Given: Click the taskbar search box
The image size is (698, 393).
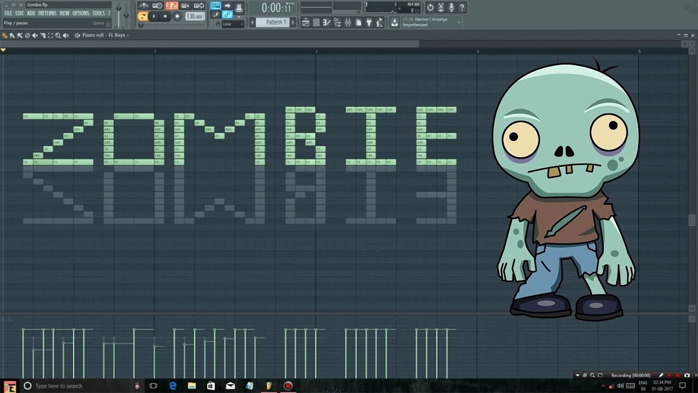Looking at the screenshot, I should pyautogui.click(x=82, y=386).
